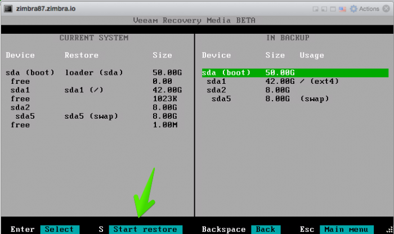Click the zimbra87.zimbra.io window title
The width and height of the screenshot is (394, 234).
[x=46, y=9]
